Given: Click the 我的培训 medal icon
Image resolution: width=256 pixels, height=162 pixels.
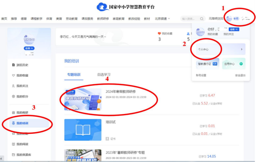Looking at the screenshot, I should [13, 123].
